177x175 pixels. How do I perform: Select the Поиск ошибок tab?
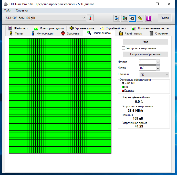tap(99, 33)
